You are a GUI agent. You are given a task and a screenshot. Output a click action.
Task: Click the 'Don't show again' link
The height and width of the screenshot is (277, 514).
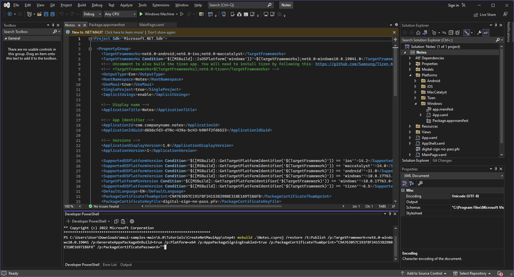(162, 32)
